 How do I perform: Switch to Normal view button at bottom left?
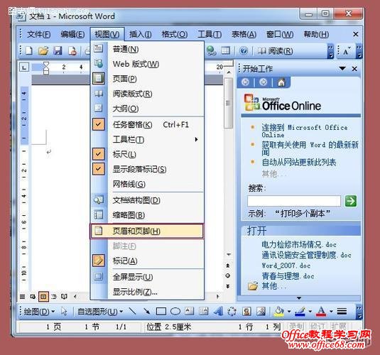pyautogui.click(x=22, y=296)
